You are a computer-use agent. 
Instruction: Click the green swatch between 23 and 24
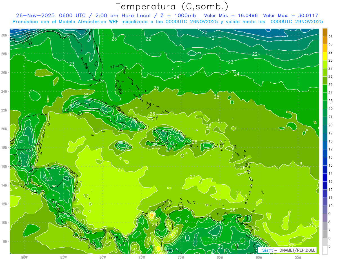click(x=325, y=97)
